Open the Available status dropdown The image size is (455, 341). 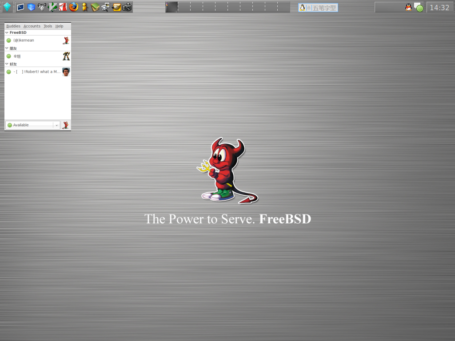coord(33,125)
